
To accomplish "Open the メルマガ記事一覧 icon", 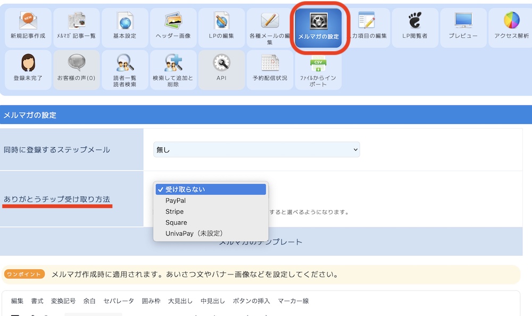I will tap(76, 22).
